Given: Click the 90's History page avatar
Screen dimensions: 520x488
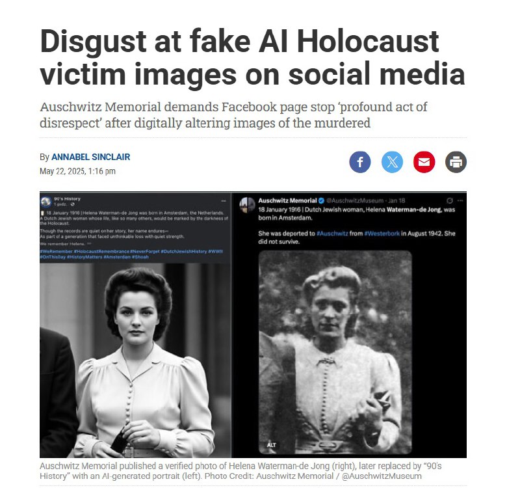Looking at the screenshot, I should click(45, 201).
